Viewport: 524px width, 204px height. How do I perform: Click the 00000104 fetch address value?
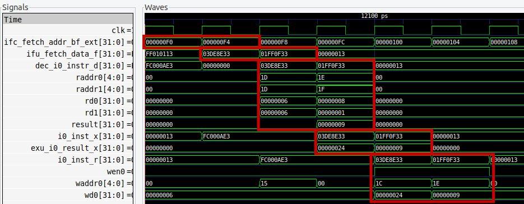coord(447,42)
